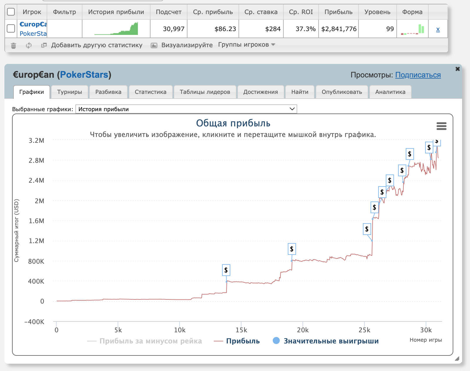Click the refresh statistics icon
The image size is (470, 371).
[29, 45]
